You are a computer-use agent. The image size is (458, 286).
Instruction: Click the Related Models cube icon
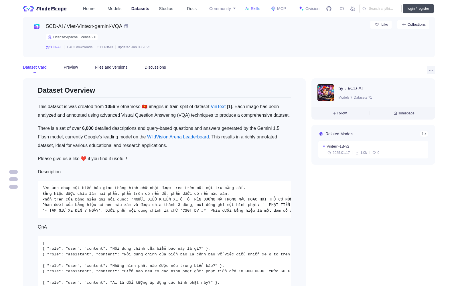pos(321,134)
